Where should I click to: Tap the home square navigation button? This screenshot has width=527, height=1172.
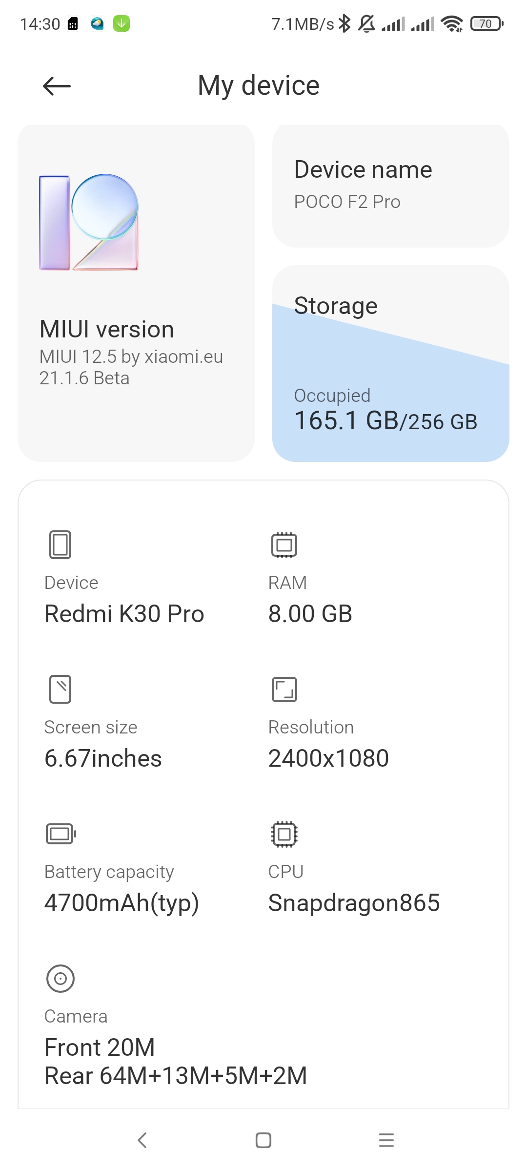(x=263, y=1140)
